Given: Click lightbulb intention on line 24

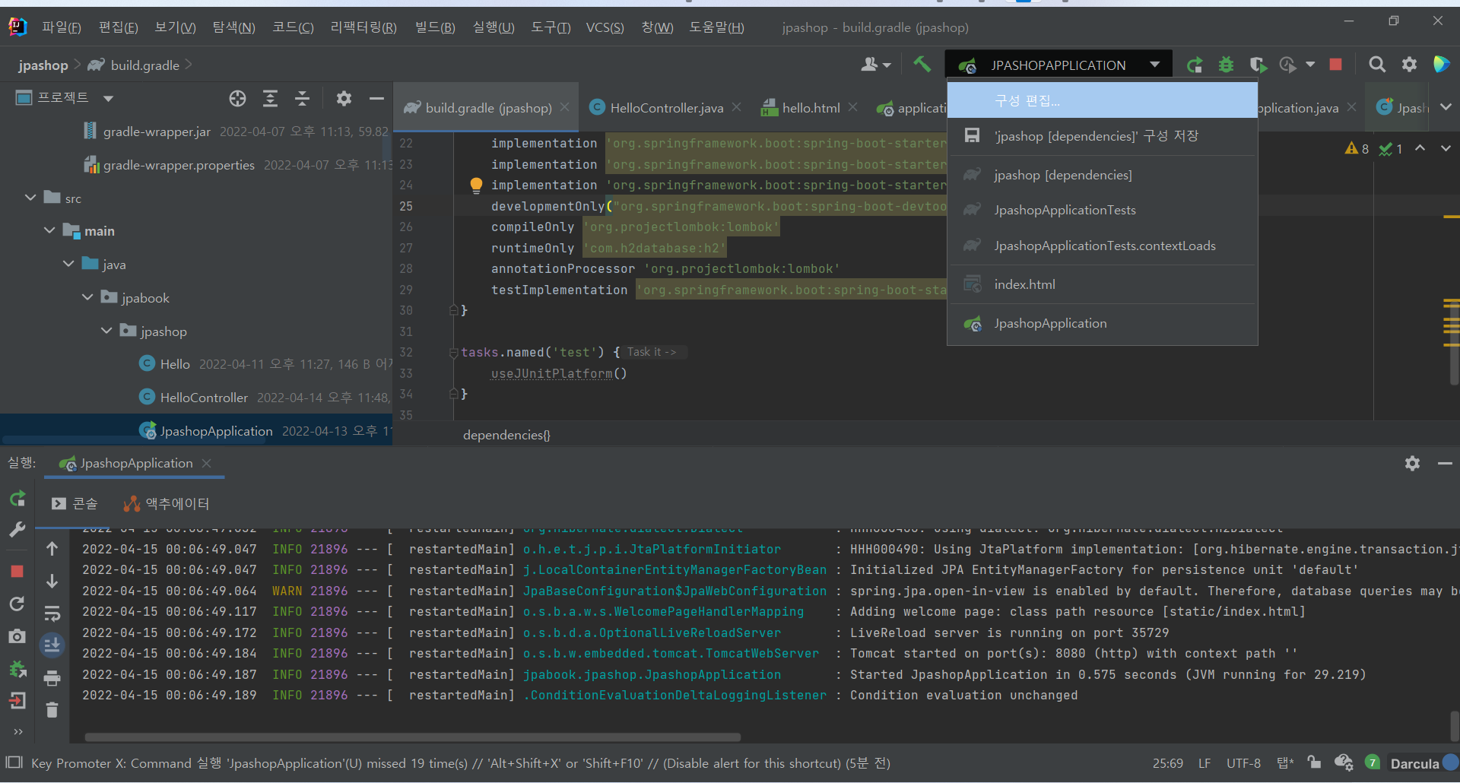Looking at the screenshot, I should (476, 185).
